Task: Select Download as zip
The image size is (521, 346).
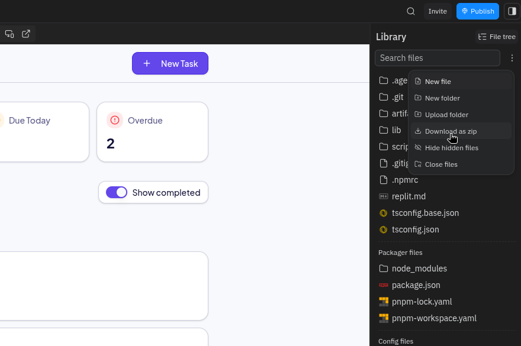Action: click(x=461, y=131)
